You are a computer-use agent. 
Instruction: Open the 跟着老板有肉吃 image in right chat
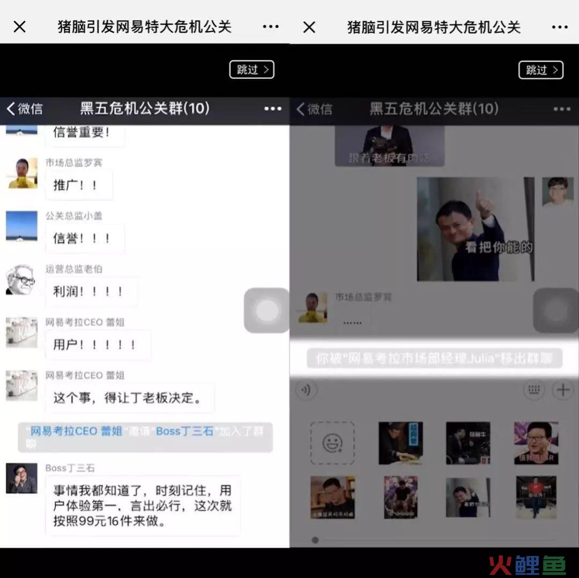coord(390,145)
